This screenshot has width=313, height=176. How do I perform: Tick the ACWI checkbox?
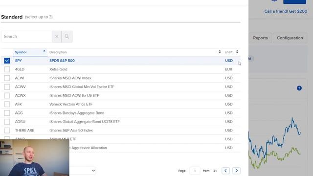tap(7, 78)
